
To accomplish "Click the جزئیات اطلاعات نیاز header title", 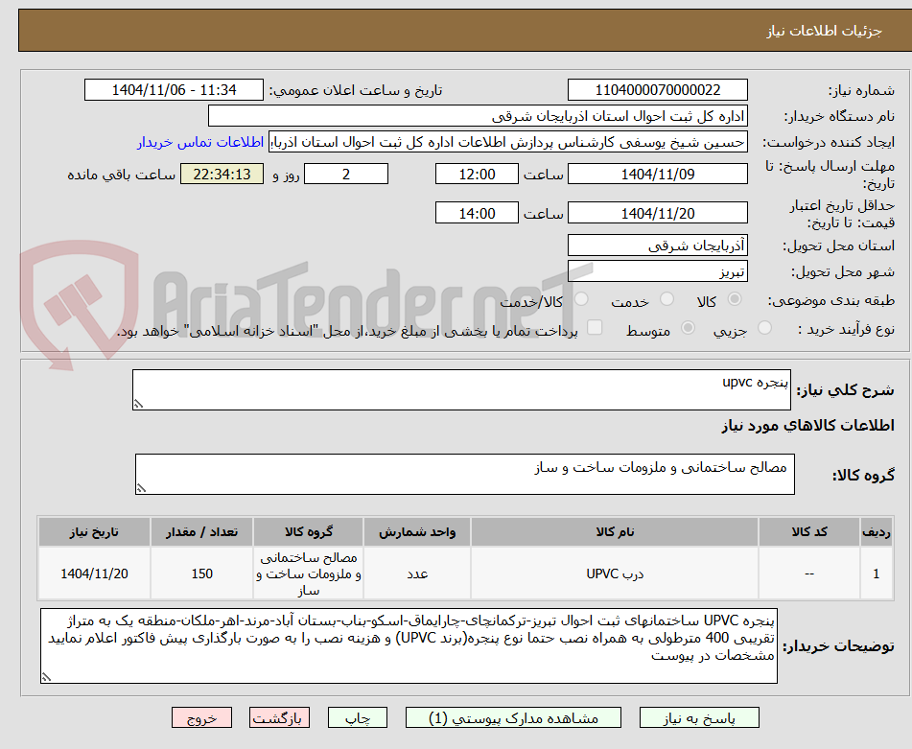I will (824, 31).
